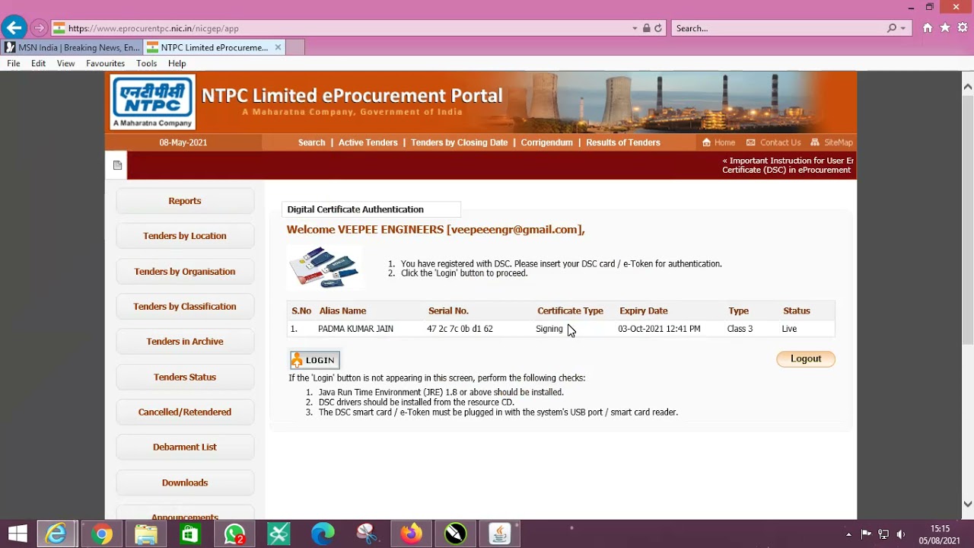This screenshot has width=974, height=548.
Task: Open Tenders by Location
Action: point(185,236)
